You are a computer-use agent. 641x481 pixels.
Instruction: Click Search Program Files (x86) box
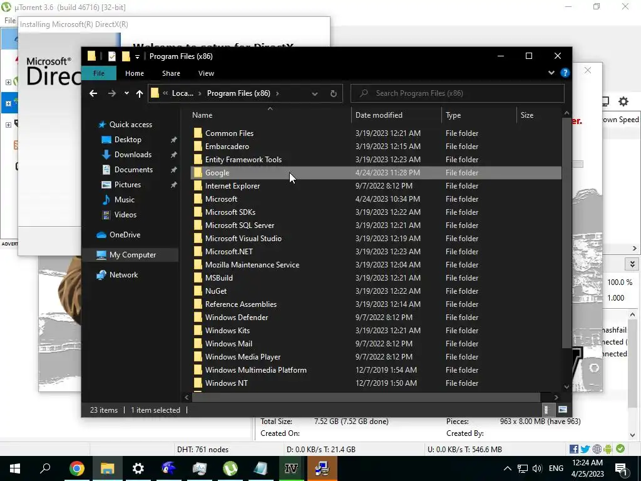[457, 93]
